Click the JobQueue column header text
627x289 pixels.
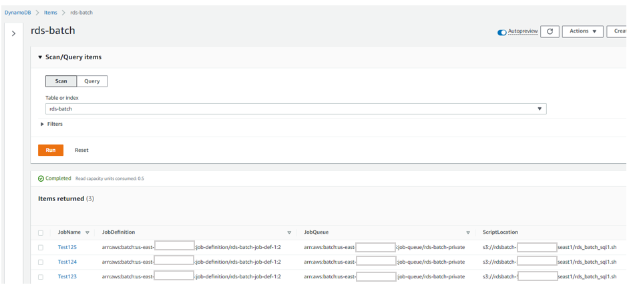[317, 232]
